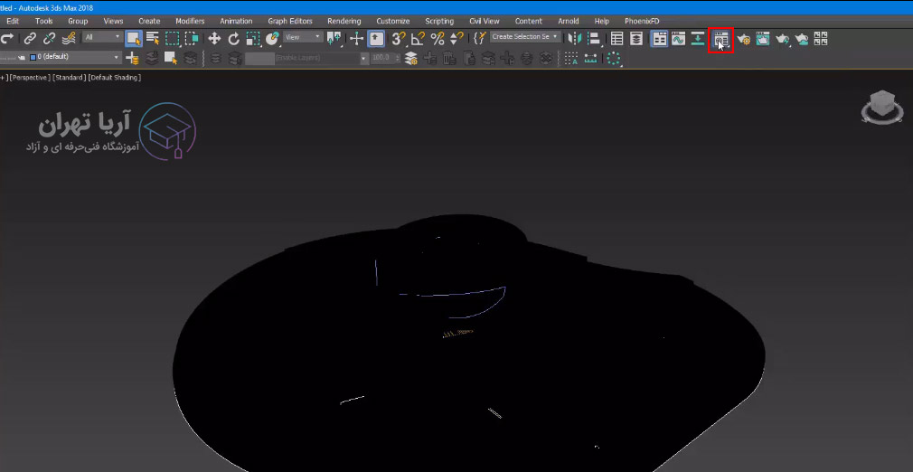Click the [Default Shading] viewport label

coord(114,78)
